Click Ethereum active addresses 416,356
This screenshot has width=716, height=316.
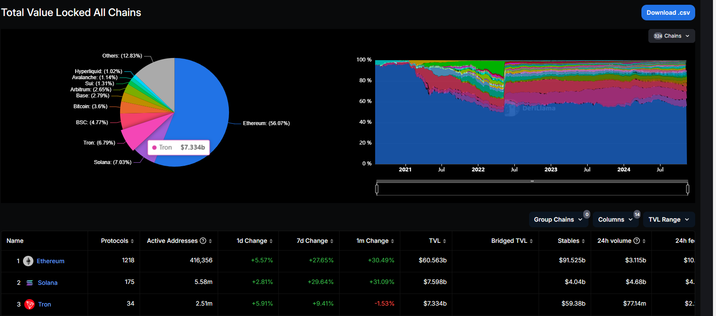pyautogui.click(x=201, y=260)
